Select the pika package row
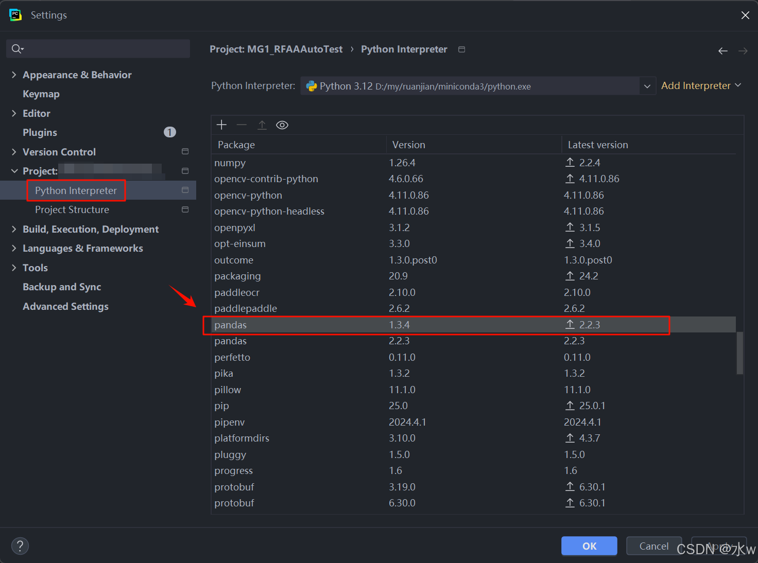The width and height of the screenshot is (758, 563). pyautogui.click(x=474, y=373)
